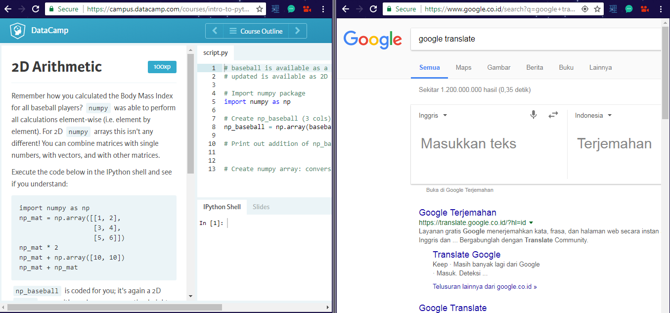Open the Chrome menu in the Google window
The width and height of the screenshot is (670, 313).
coord(660,9)
